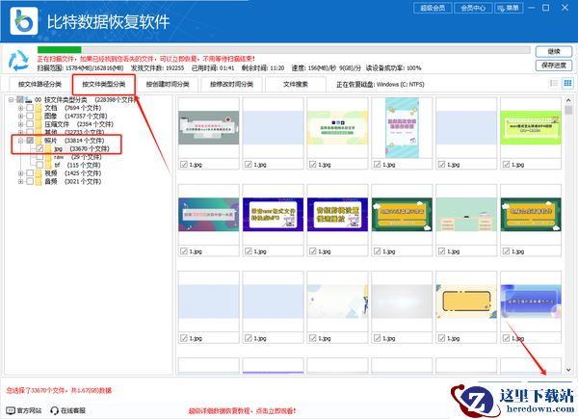Open the 按文件类型分类 tab
This screenshot has width=578, height=419.
104,84
